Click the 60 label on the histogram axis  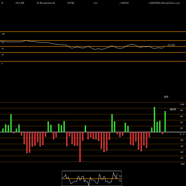click(182, 116)
